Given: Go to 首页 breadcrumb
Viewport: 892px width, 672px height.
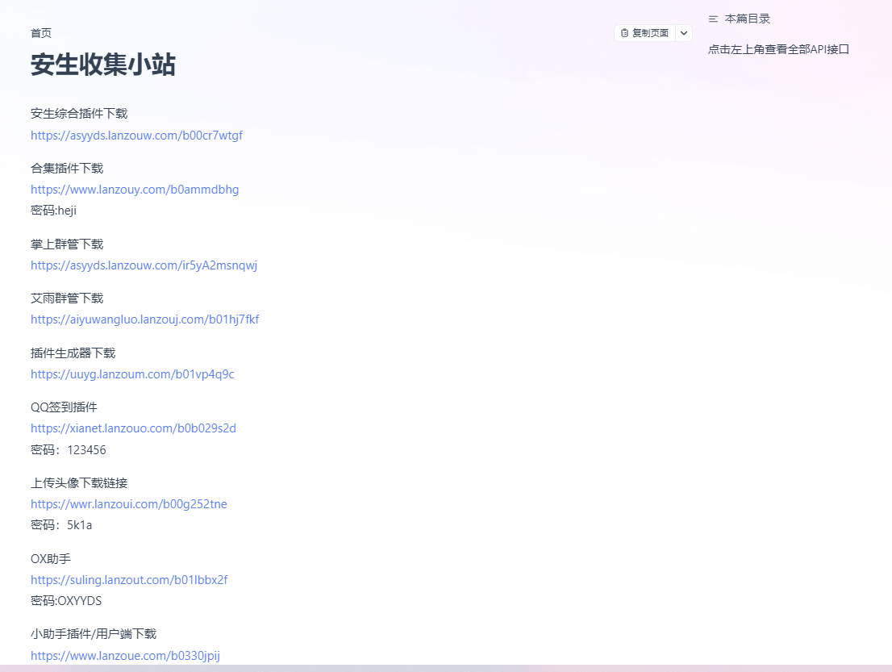Looking at the screenshot, I should (41, 33).
